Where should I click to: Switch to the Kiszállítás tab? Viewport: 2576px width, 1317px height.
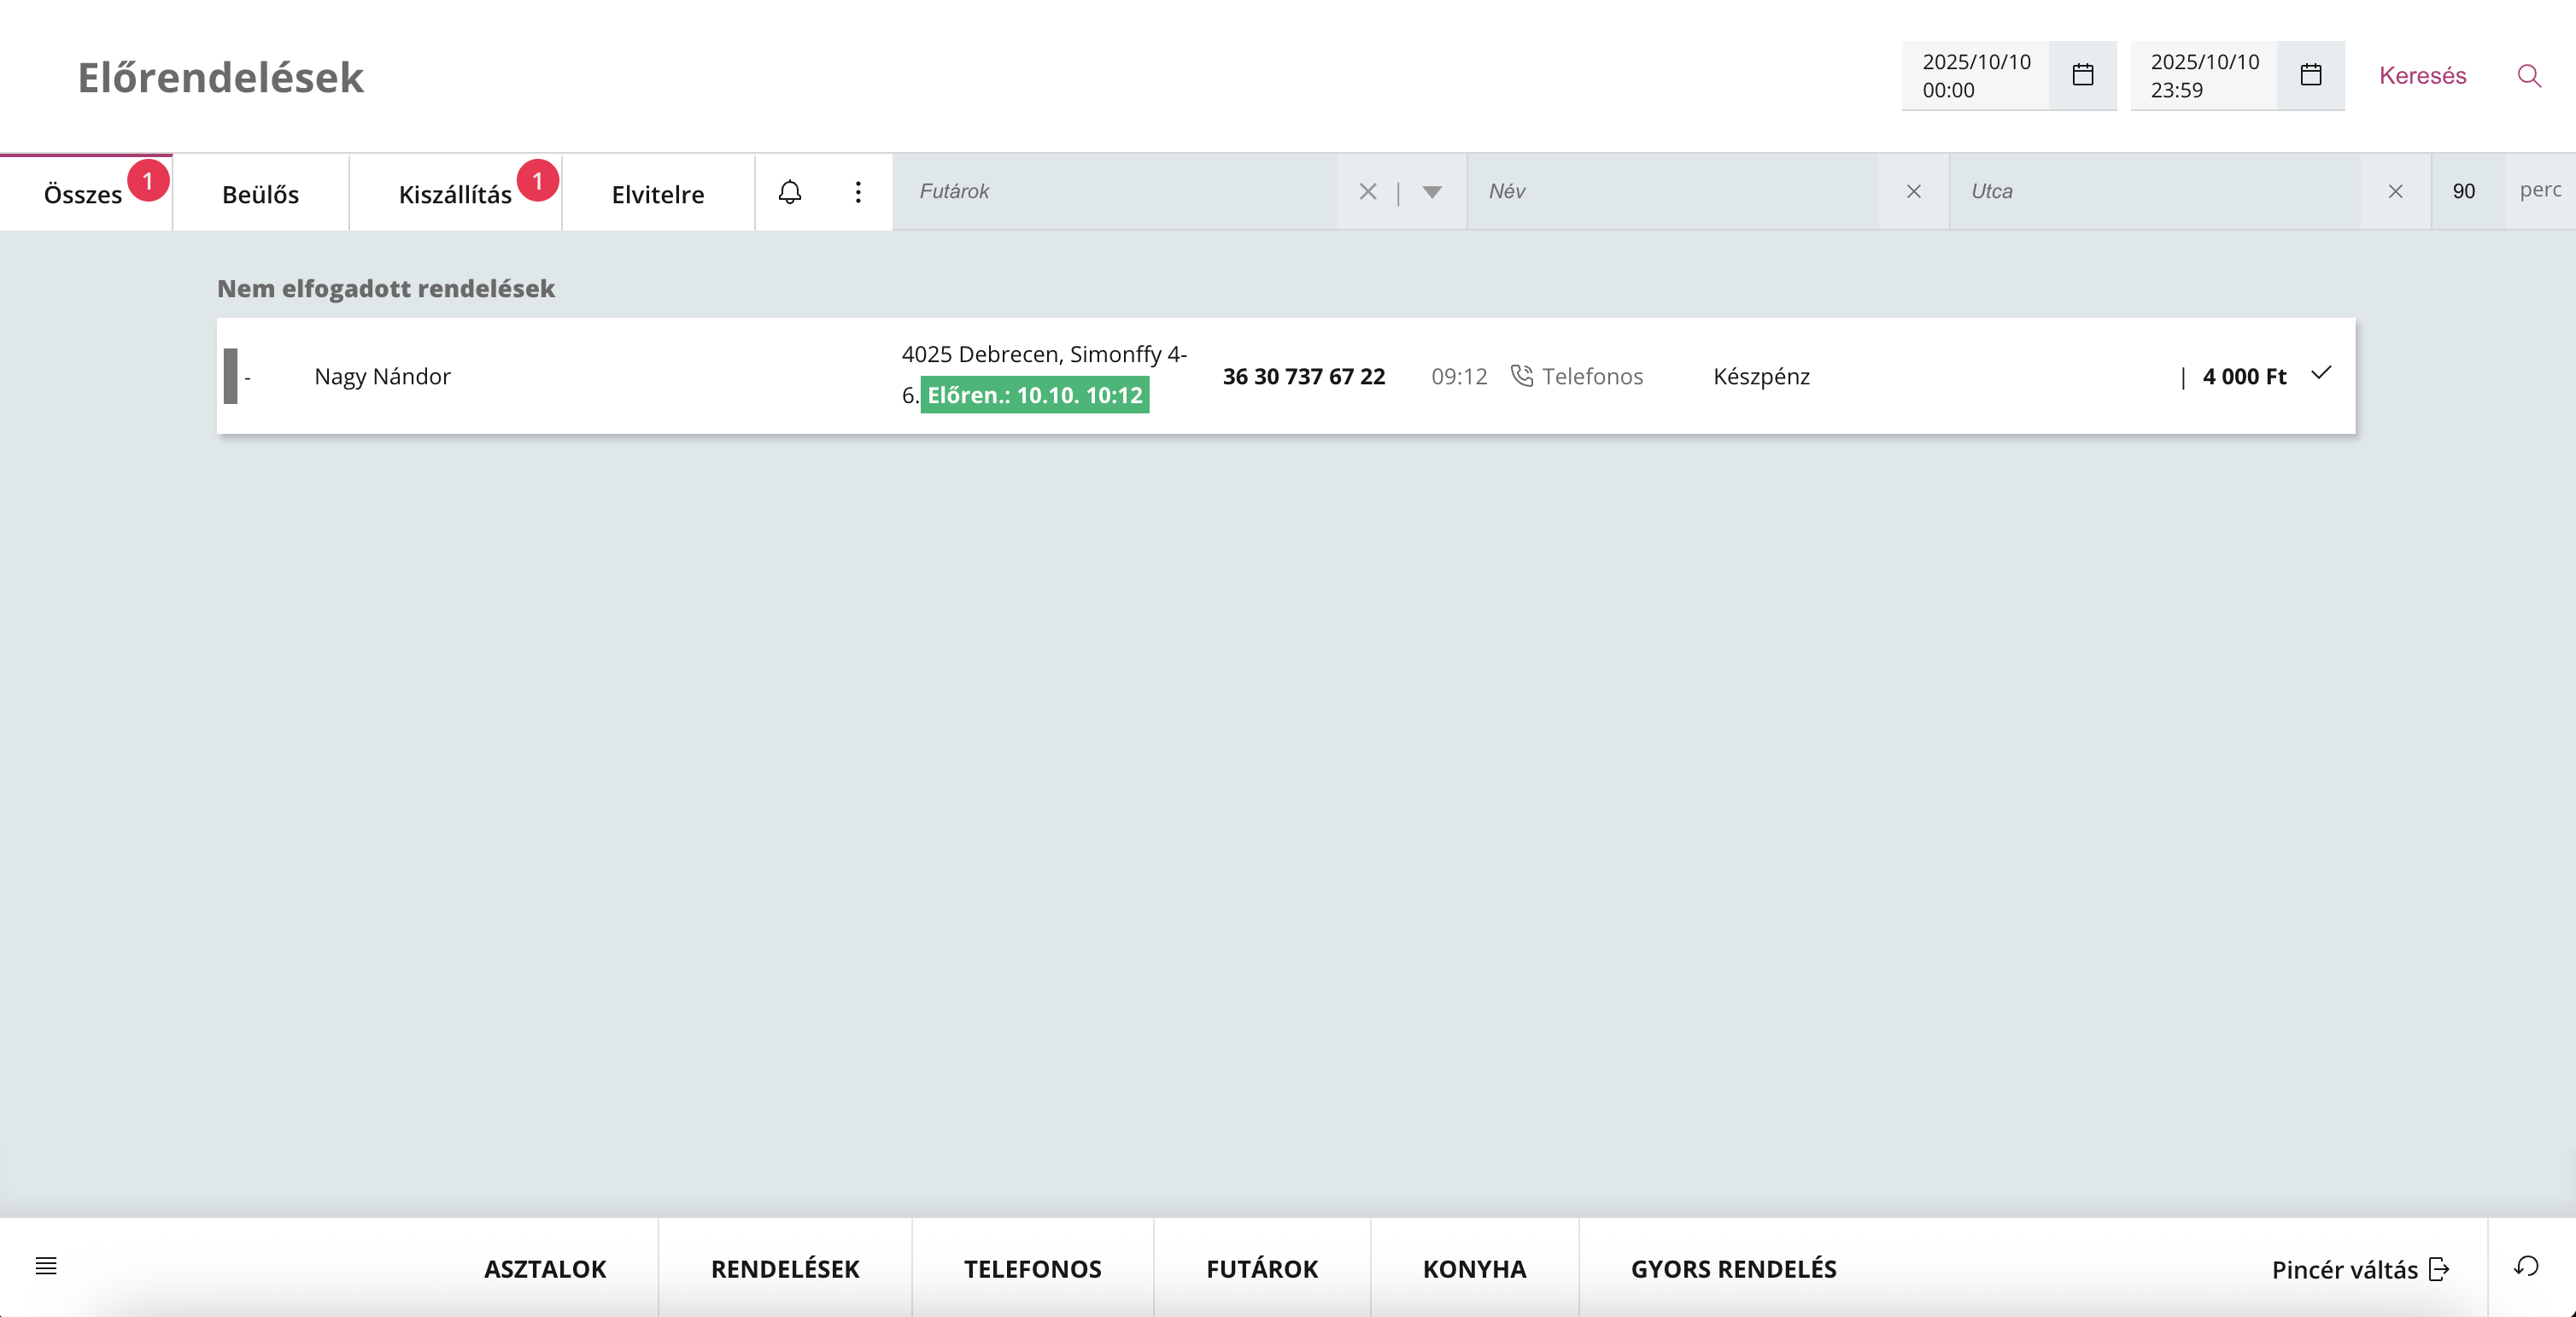tap(455, 194)
